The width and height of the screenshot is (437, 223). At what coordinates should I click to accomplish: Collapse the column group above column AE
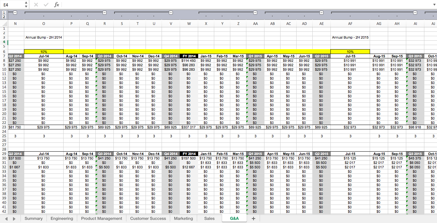pyautogui.click(x=321, y=13)
